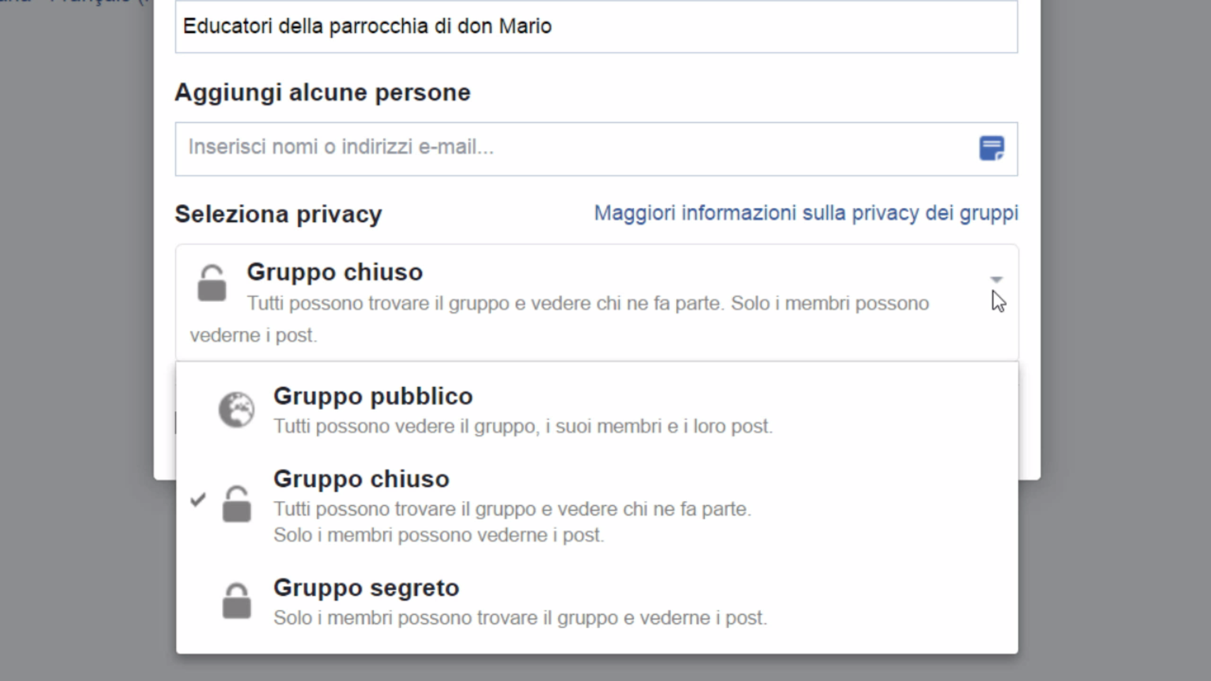Click the Aggiungi alcune persone heading
The height and width of the screenshot is (681, 1211).
[322, 93]
